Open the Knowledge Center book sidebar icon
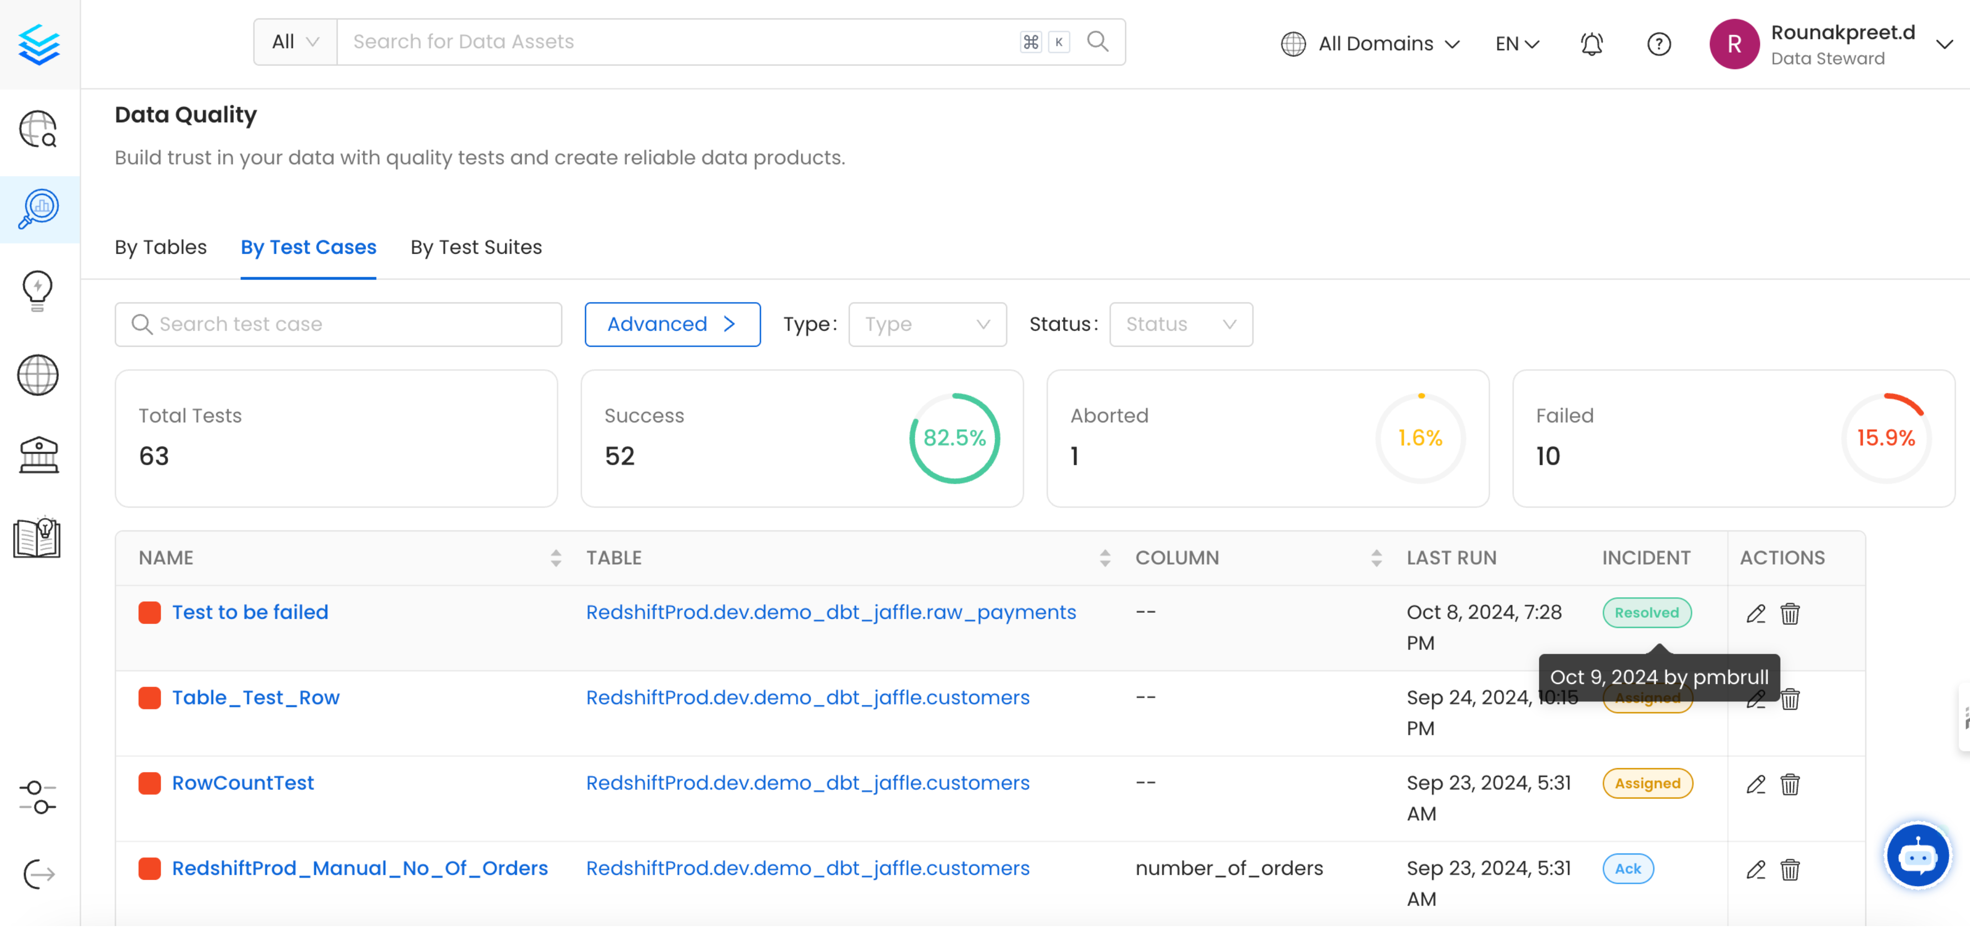 [38, 538]
